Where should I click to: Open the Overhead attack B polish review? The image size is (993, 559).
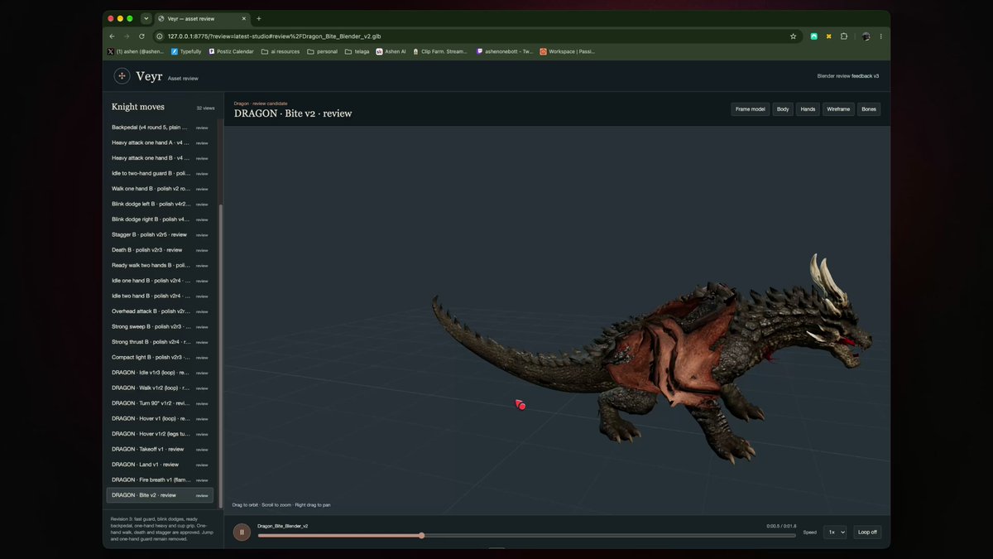(x=160, y=311)
